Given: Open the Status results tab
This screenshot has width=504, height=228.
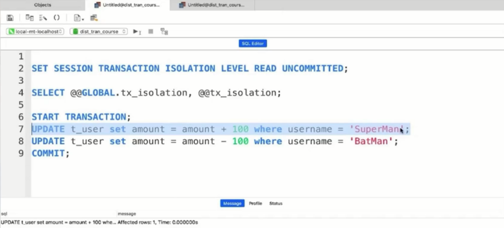Looking at the screenshot, I should 276,203.
